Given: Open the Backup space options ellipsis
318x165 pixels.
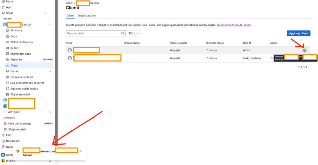Looking at the screenshot, I should [50, 25].
